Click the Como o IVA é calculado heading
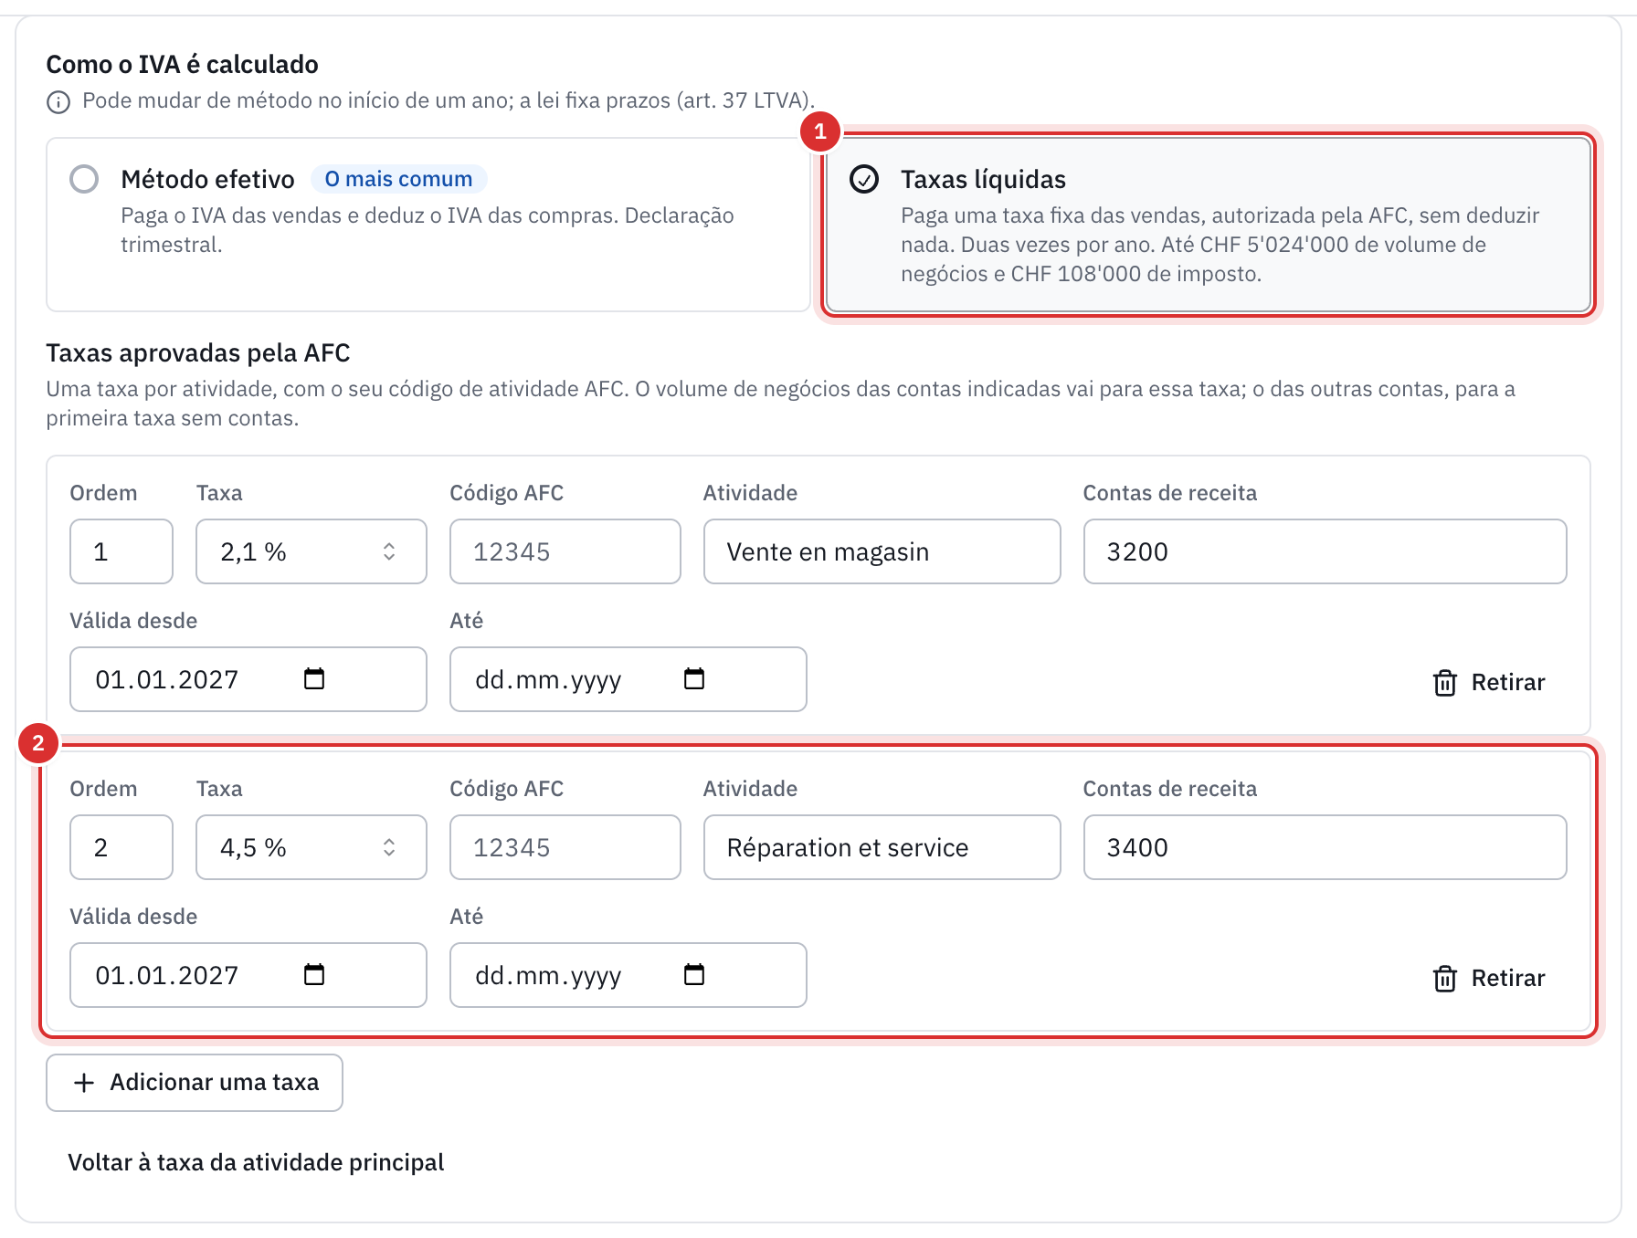The image size is (1637, 1238). (183, 65)
